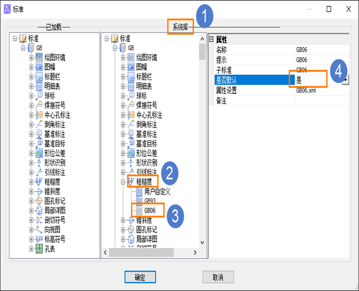
Task: Confirm with the 确定 button
Action: [140, 277]
